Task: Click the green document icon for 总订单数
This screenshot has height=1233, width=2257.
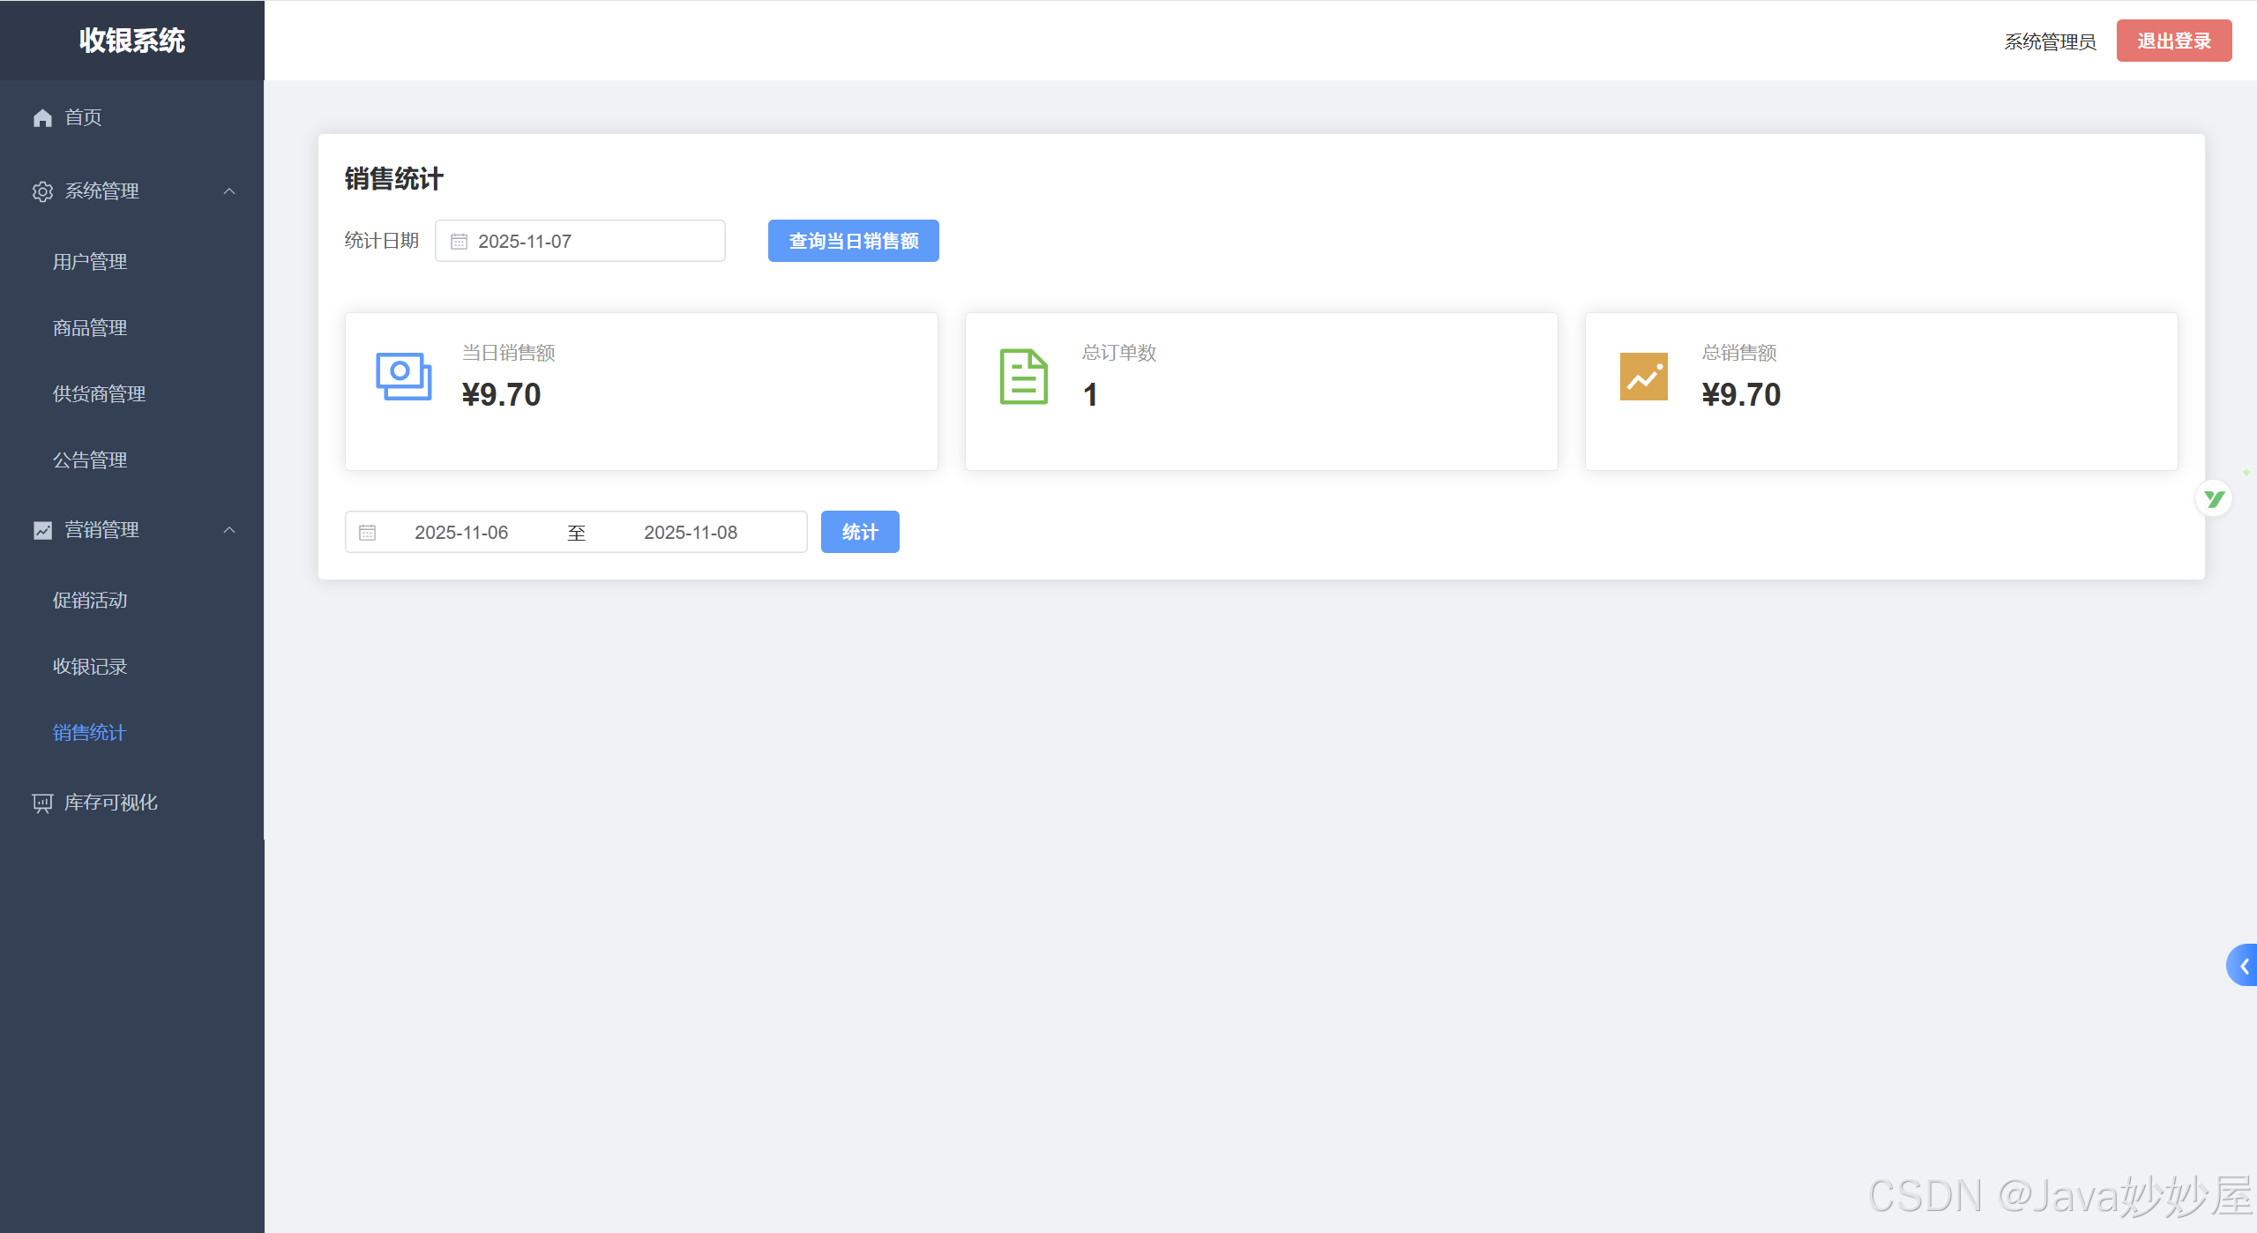Action: [x=1023, y=377]
